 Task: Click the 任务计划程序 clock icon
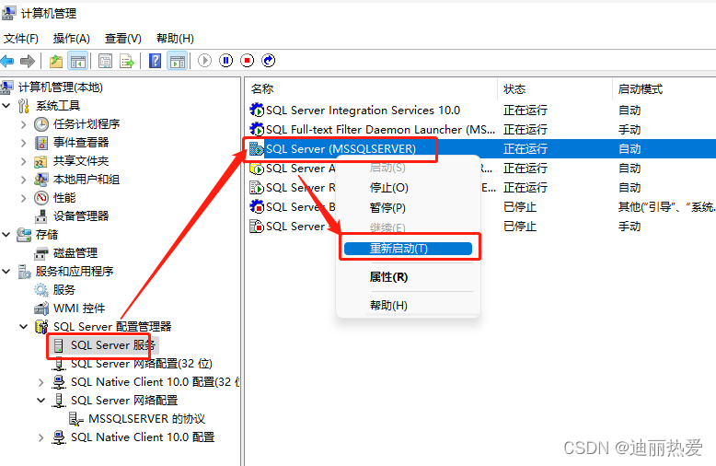(41, 124)
